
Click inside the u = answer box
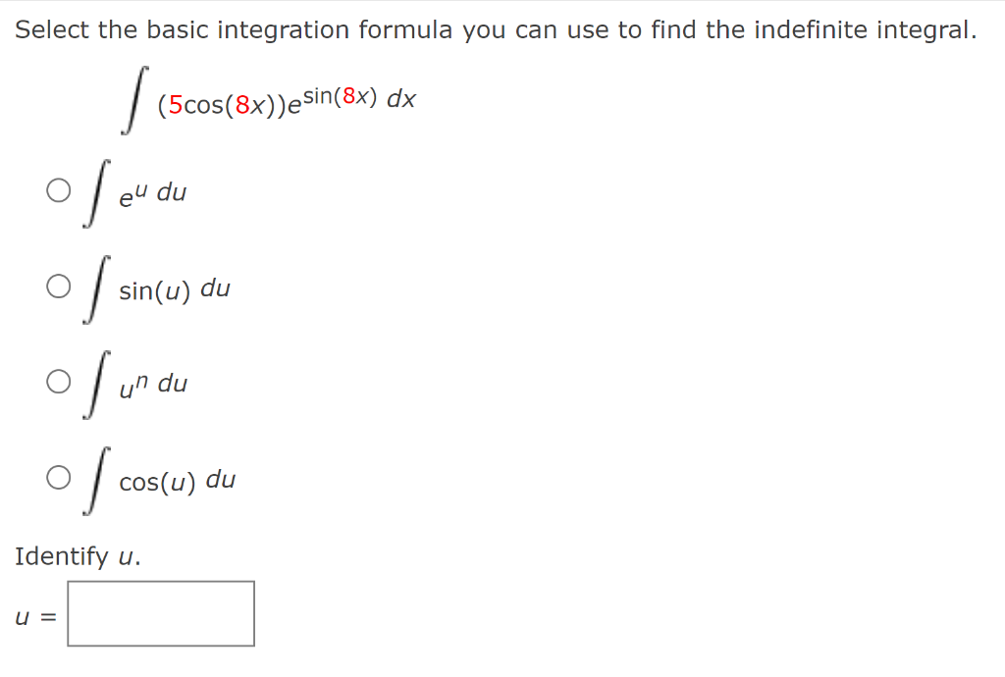click(160, 613)
